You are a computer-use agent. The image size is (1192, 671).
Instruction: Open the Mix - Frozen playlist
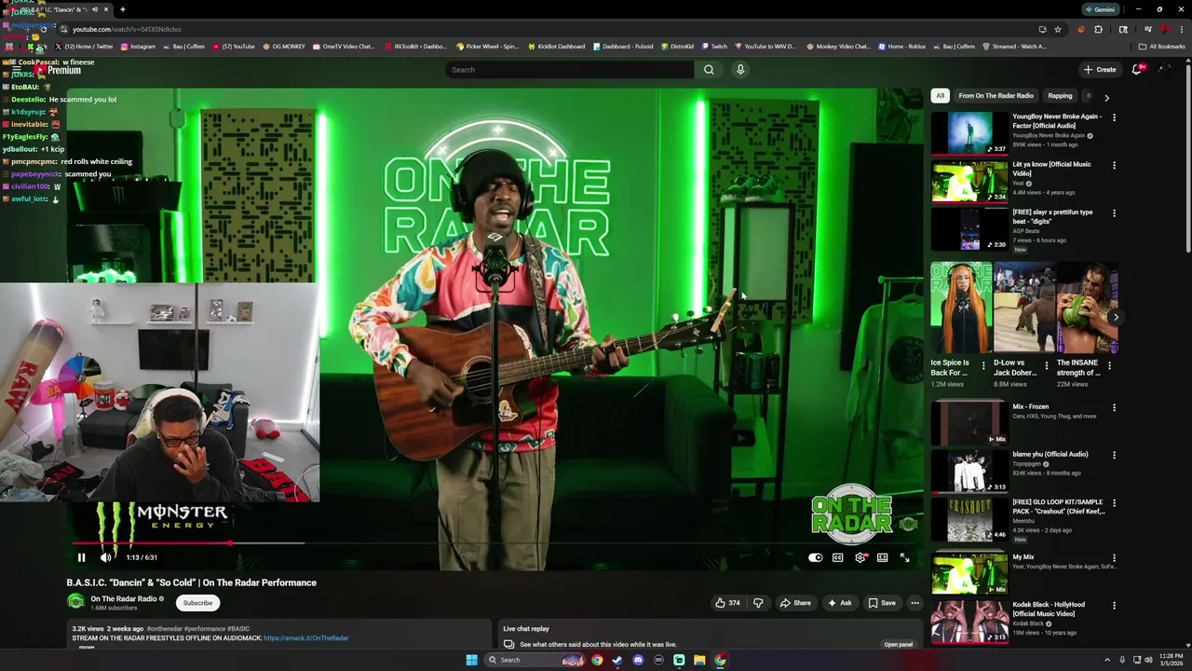[969, 422]
